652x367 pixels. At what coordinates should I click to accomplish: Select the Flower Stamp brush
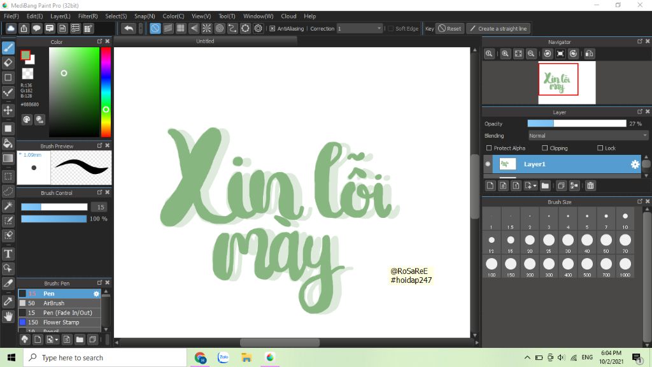tap(59, 322)
